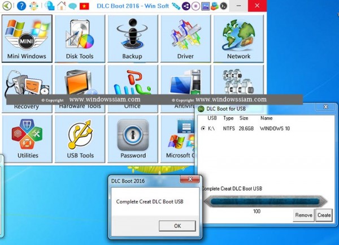The width and height of the screenshot is (339, 245).
Task: Open the Hardware Tools tile
Action: pyautogui.click(x=80, y=89)
